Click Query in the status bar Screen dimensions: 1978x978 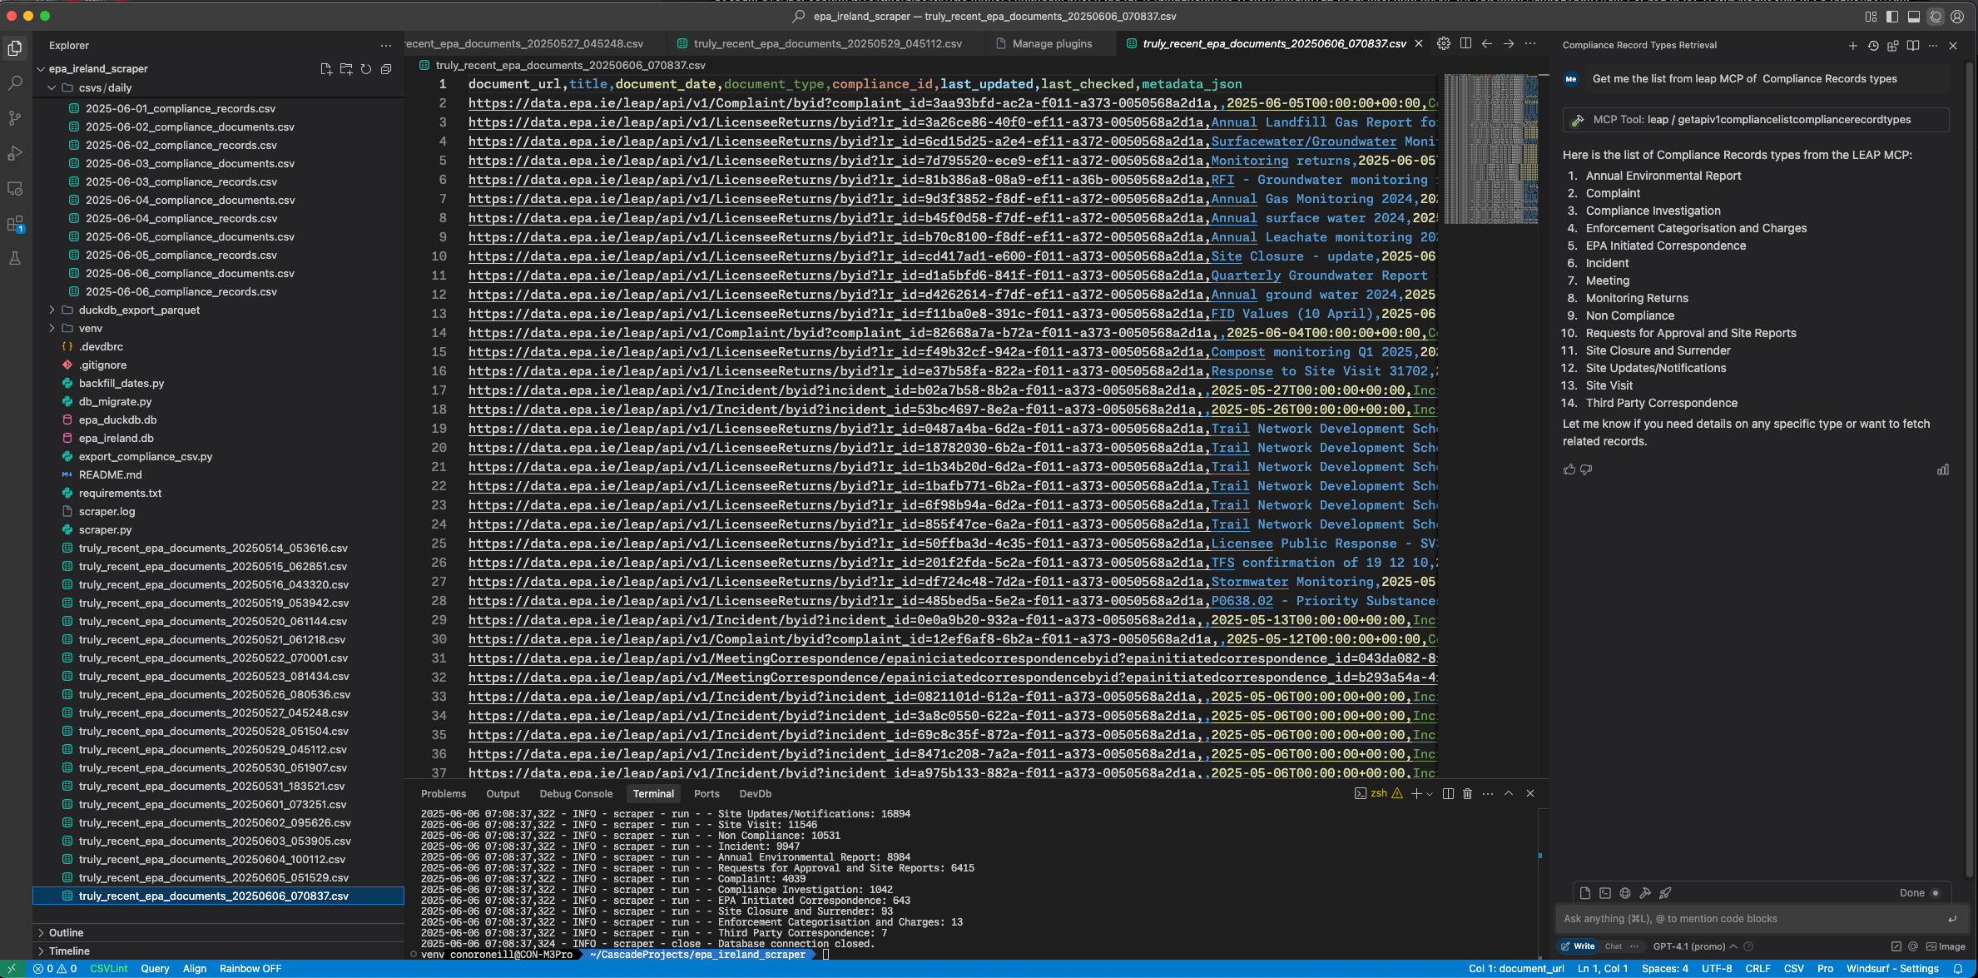(155, 969)
